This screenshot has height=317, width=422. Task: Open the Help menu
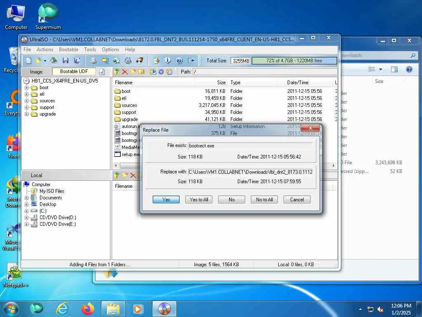(x=130, y=50)
